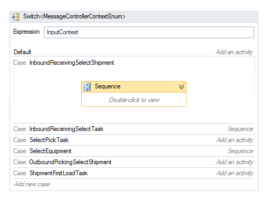The image size is (274, 201).
Task: Select the Switch<MessageControllerContextEnum> title
Action: 74,16
